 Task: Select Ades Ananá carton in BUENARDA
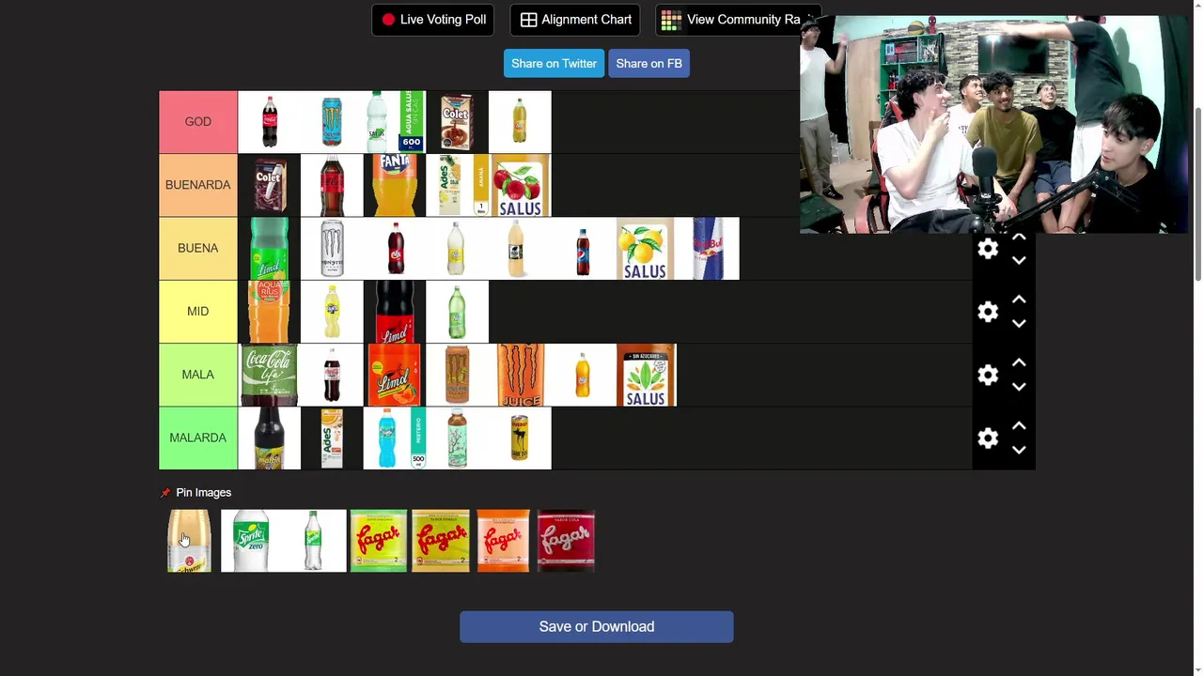pyautogui.click(x=457, y=185)
